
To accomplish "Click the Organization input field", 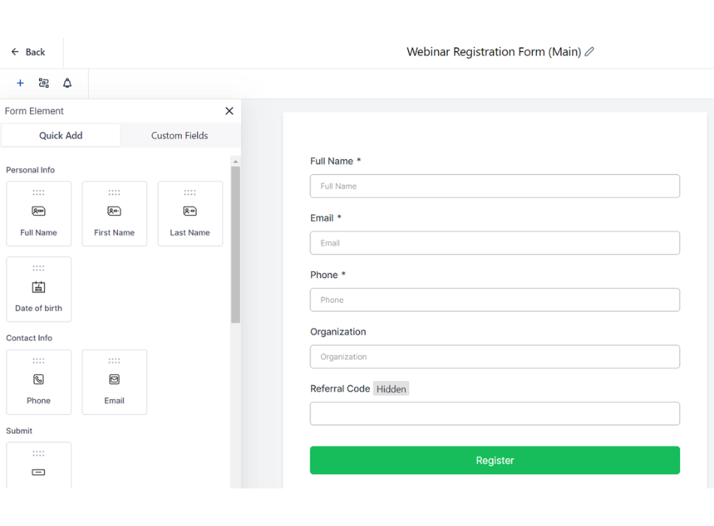I will [x=495, y=357].
